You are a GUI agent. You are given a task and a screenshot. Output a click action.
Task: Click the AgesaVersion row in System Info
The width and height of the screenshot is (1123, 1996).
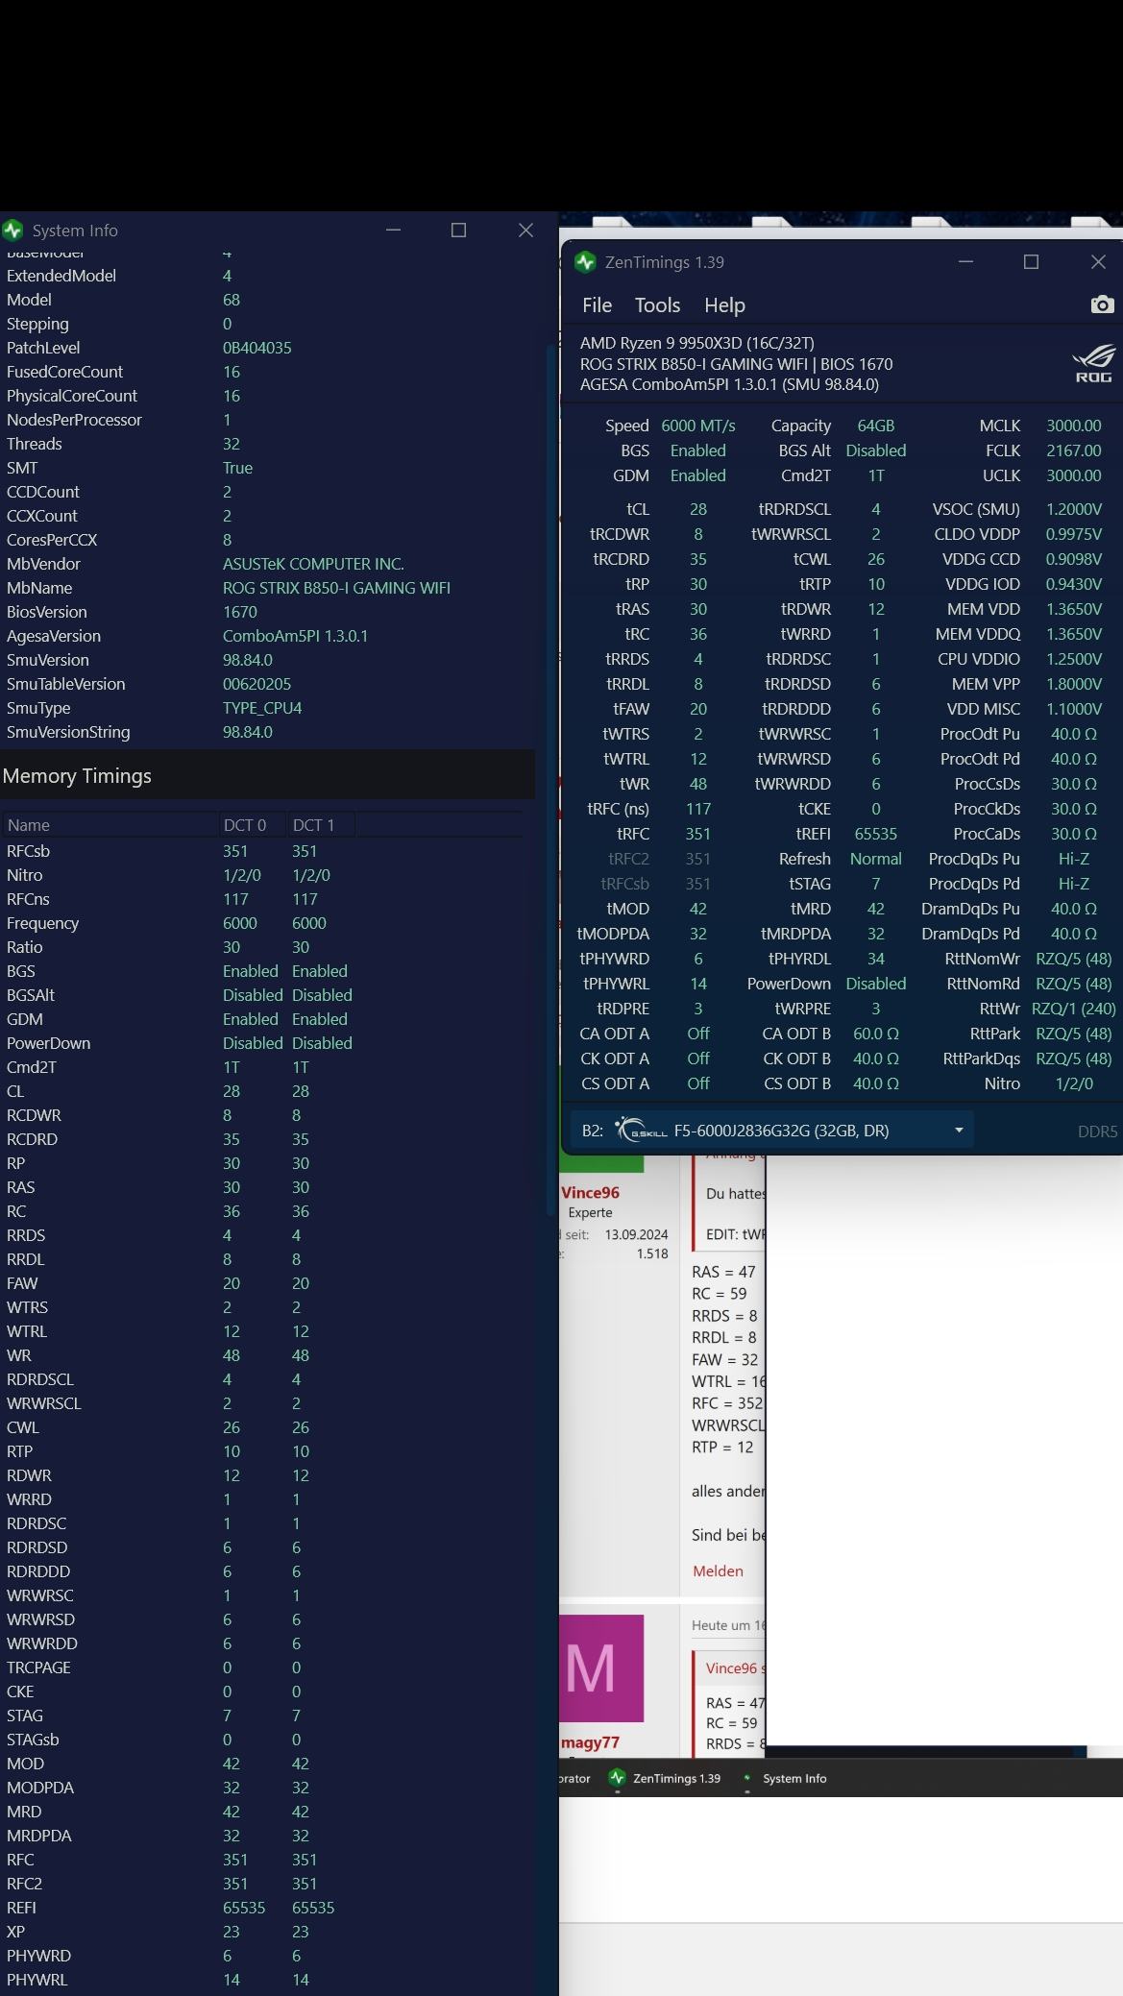pyautogui.click(x=267, y=636)
